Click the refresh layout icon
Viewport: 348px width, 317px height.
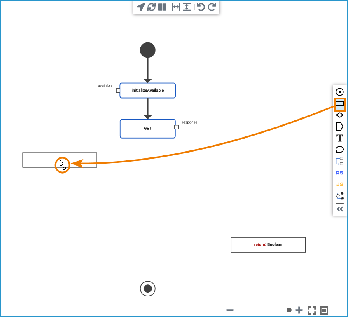(x=152, y=7)
